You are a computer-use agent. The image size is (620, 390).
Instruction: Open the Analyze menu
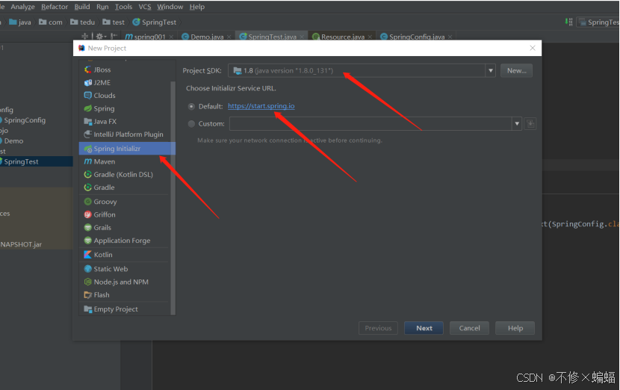[22, 7]
